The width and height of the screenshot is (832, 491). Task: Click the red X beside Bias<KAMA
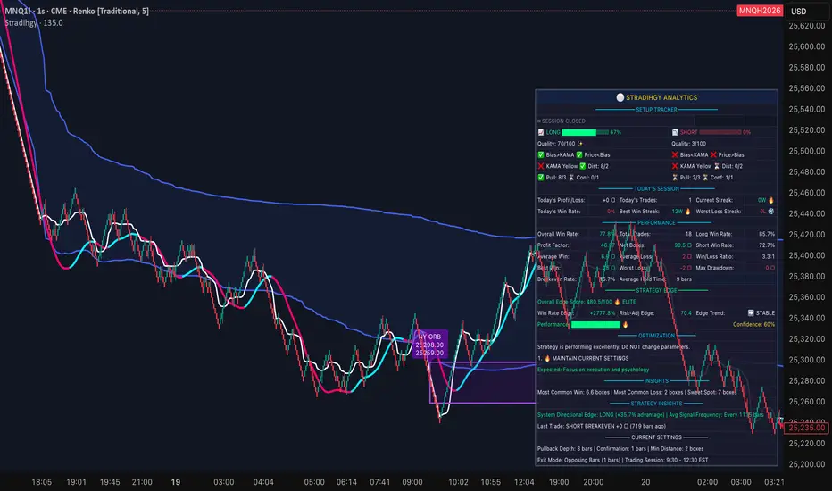coord(674,155)
